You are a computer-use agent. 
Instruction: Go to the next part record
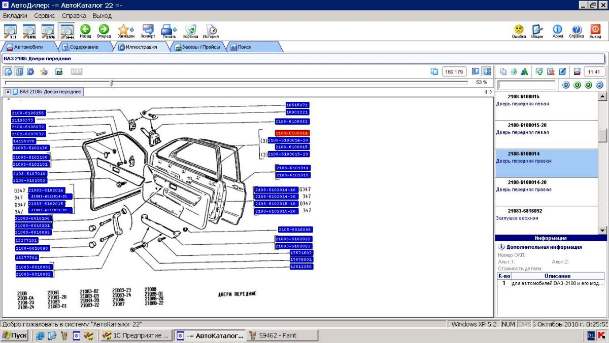coord(588,85)
